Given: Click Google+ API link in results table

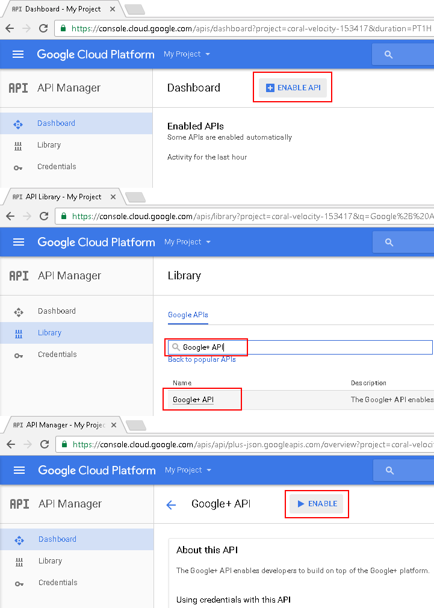Looking at the screenshot, I should coord(193,400).
